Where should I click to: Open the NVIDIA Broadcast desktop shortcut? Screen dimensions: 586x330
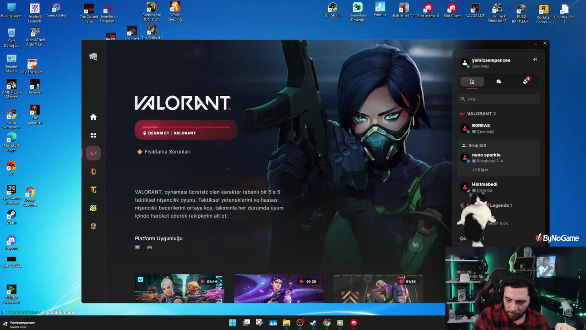tap(11, 294)
